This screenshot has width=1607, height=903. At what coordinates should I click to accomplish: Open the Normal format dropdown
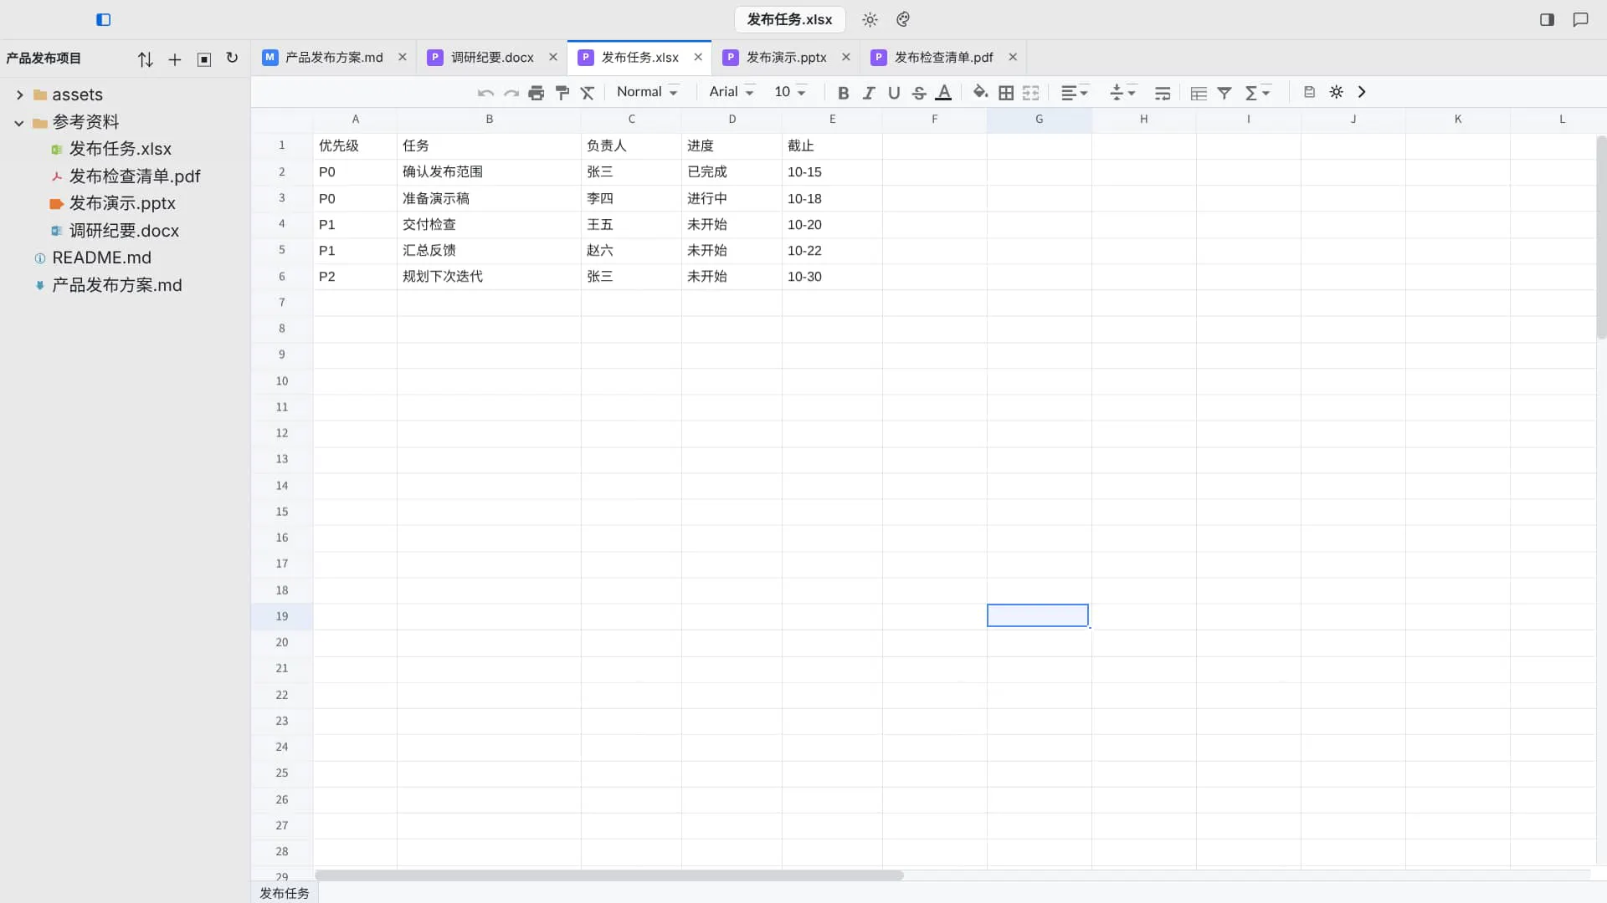coord(647,92)
